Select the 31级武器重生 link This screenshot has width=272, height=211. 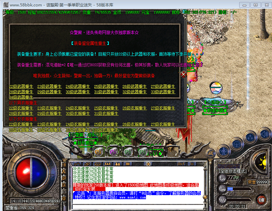(106, 92)
